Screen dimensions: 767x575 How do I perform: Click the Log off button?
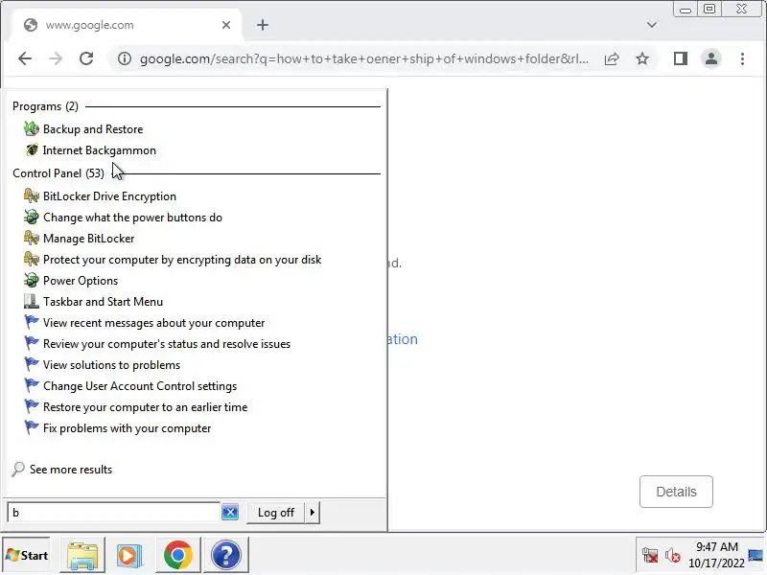point(275,512)
